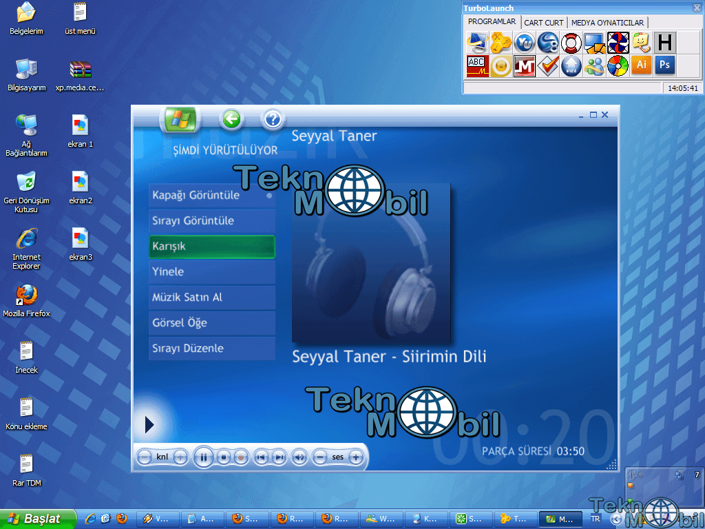Launch Adobe Photoshop Ps icon

pyautogui.click(x=664, y=66)
